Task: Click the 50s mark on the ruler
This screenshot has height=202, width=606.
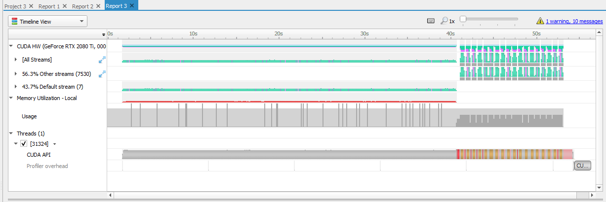Action: tap(536, 33)
